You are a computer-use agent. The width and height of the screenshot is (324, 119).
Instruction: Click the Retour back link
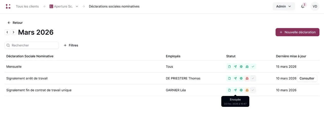[x=15, y=23]
